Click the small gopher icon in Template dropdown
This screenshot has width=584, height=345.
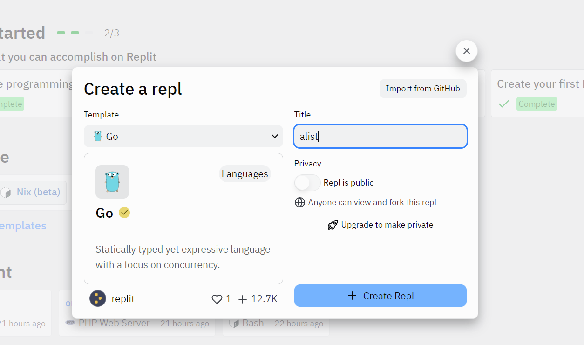point(98,136)
